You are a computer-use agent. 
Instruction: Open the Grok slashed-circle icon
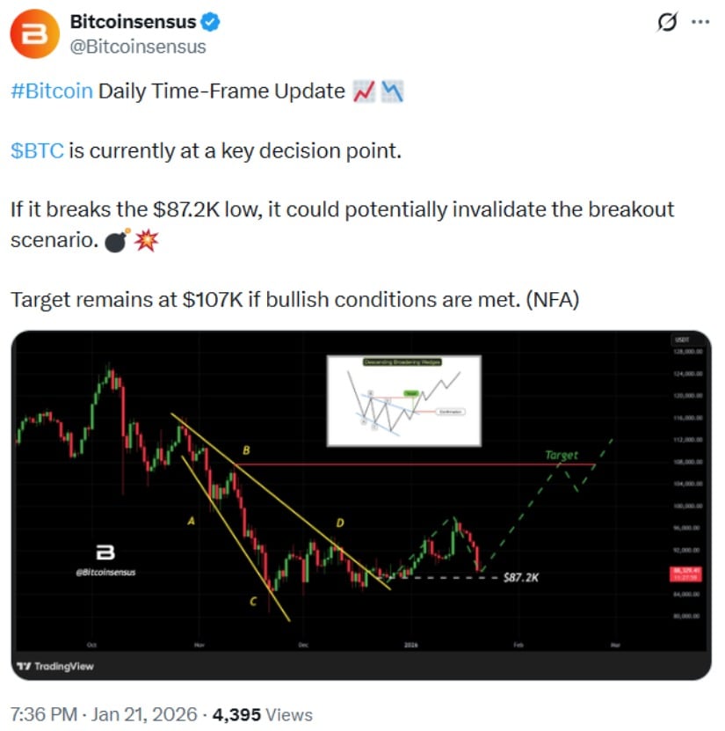tap(666, 23)
